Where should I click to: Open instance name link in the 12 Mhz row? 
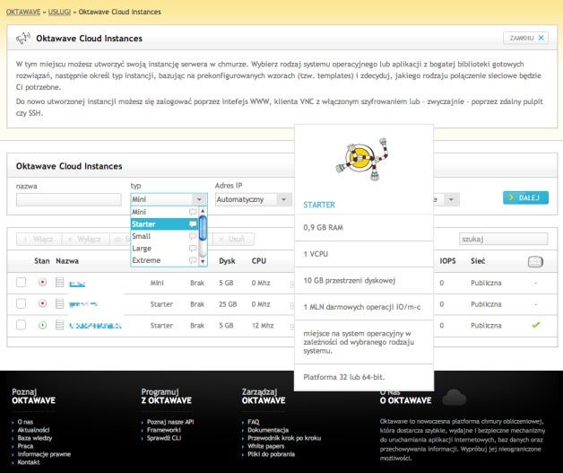tap(95, 326)
